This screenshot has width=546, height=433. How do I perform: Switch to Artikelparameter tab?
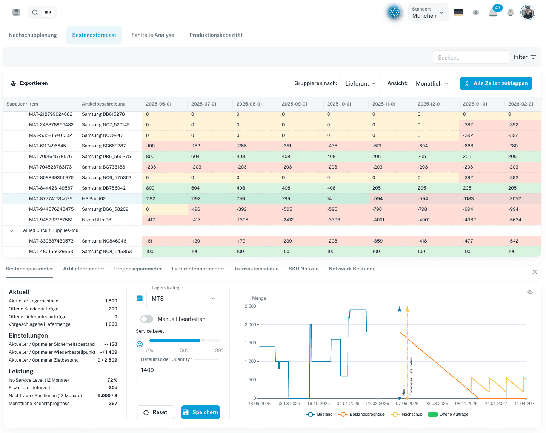84,269
